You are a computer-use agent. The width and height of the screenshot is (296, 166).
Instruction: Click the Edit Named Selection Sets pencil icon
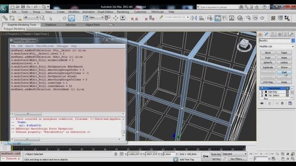pos(161,18)
